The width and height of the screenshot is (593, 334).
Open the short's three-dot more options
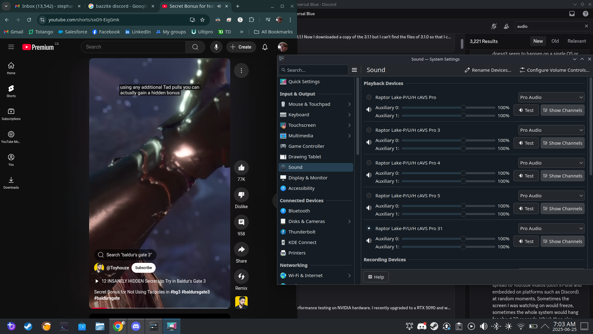[x=241, y=71]
